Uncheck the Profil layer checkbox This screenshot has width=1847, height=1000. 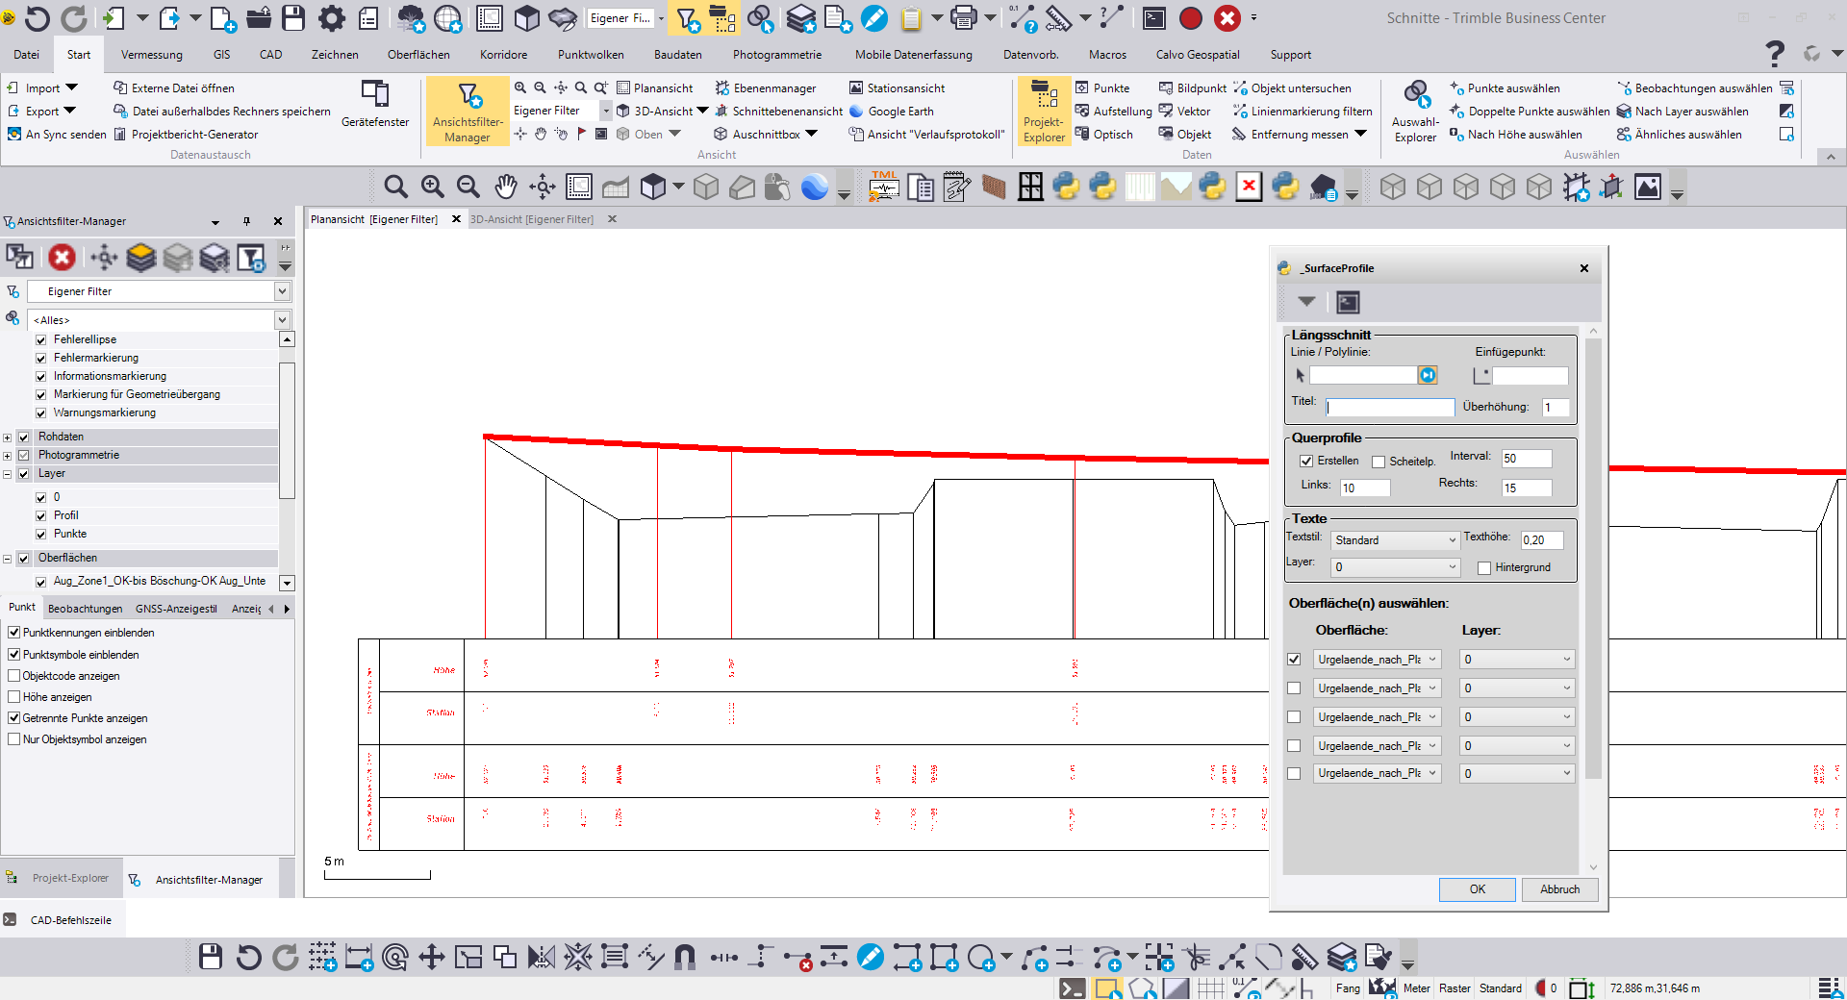(x=41, y=515)
